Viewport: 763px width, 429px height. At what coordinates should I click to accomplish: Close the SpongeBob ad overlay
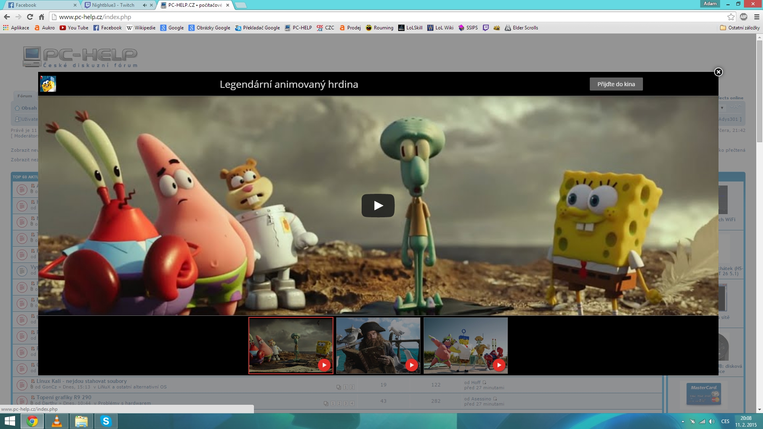pyautogui.click(x=718, y=72)
